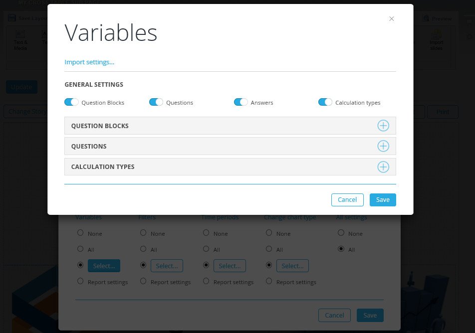Save the Variables settings
Viewport: 475px width, 333px height.
tap(383, 200)
